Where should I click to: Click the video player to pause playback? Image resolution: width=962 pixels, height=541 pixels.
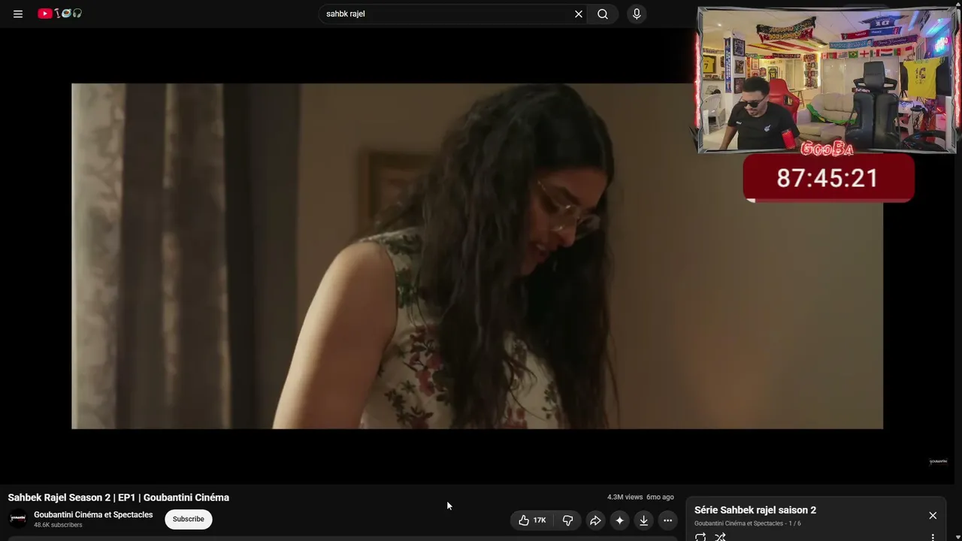tap(477, 256)
